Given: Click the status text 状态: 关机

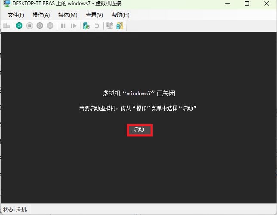Looking at the screenshot, I should 15,209.
